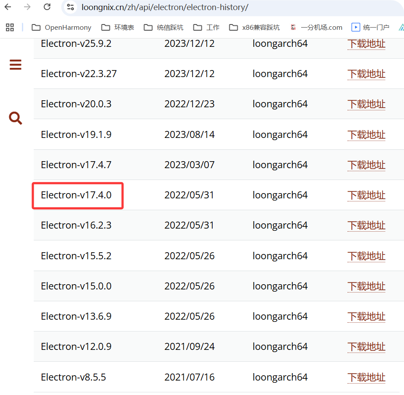404x395 pixels.
Task: Select the Electron-v8.5.5 version text
Action: (74, 377)
